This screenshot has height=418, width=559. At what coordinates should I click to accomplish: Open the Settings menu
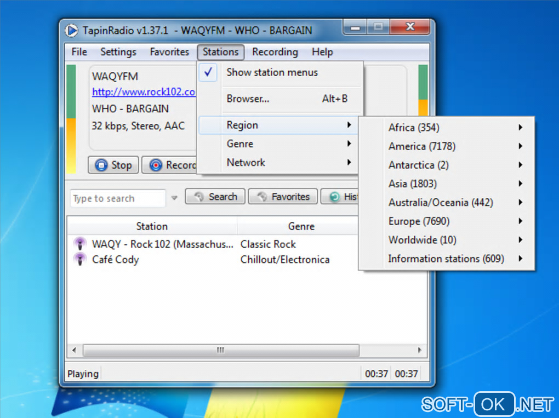coord(118,52)
